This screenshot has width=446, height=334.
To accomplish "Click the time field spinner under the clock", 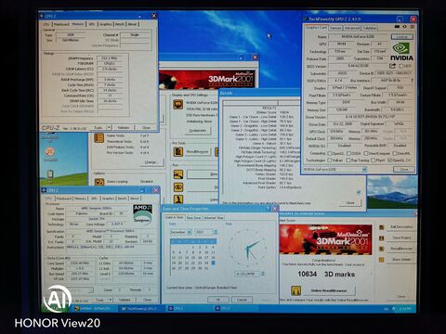I will point(263,274).
